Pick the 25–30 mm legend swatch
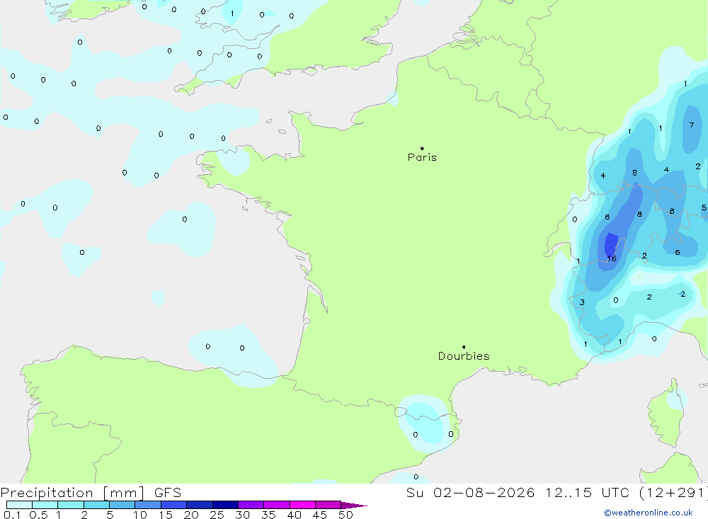 pyautogui.click(x=225, y=505)
